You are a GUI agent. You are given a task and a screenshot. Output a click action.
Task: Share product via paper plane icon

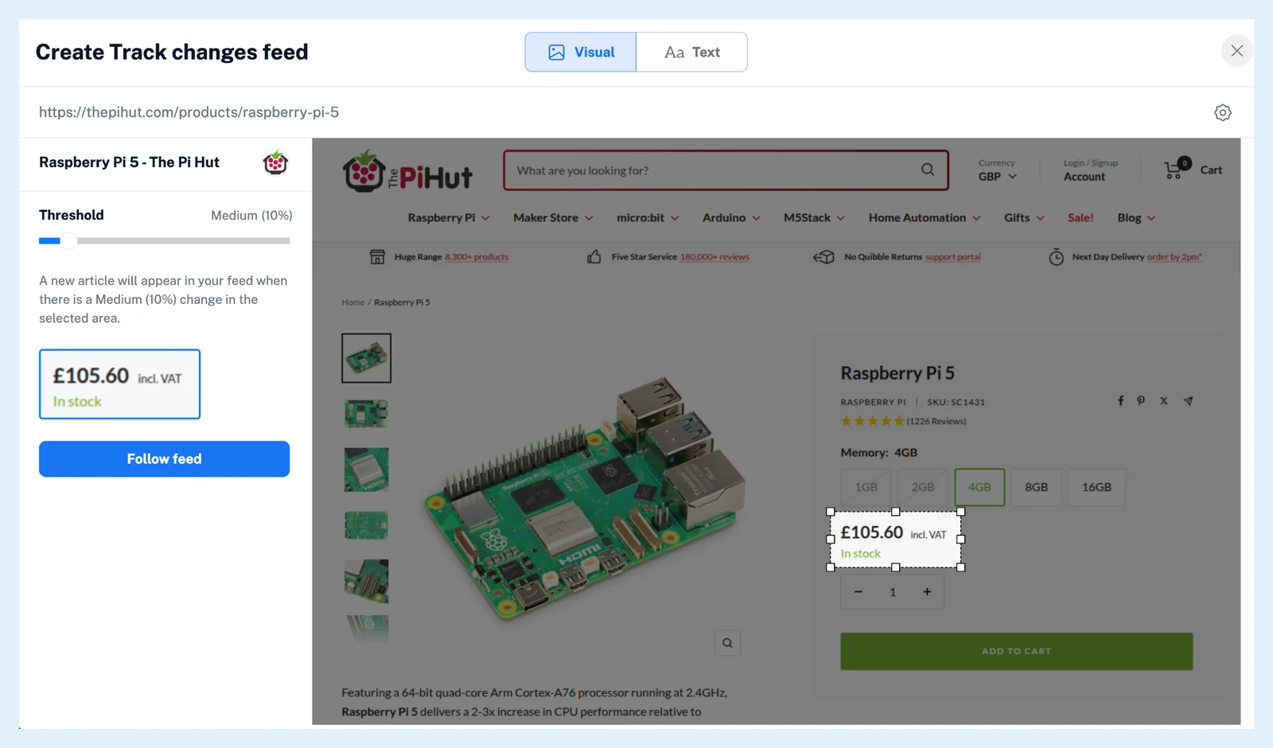[x=1188, y=401]
